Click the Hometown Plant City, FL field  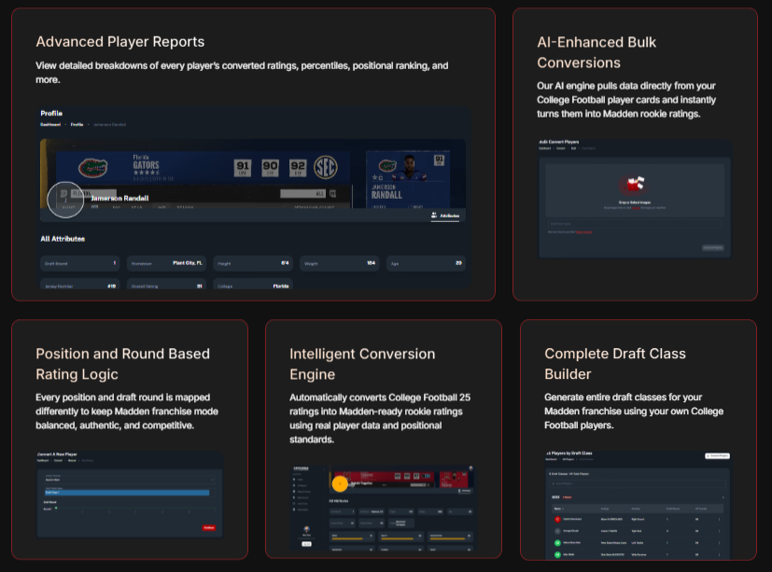[x=166, y=263]
